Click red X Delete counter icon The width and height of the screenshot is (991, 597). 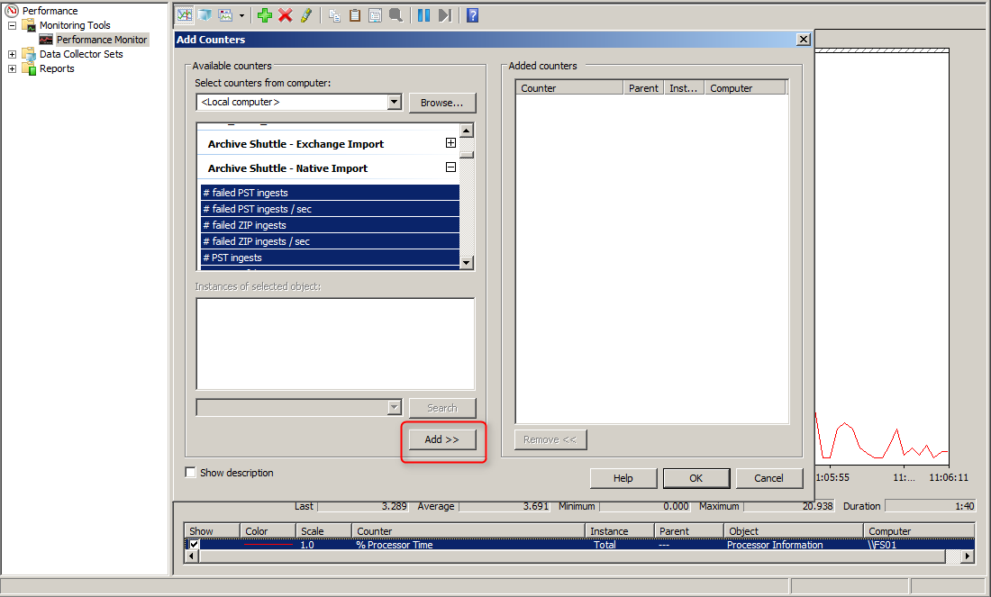coord(286,15)
